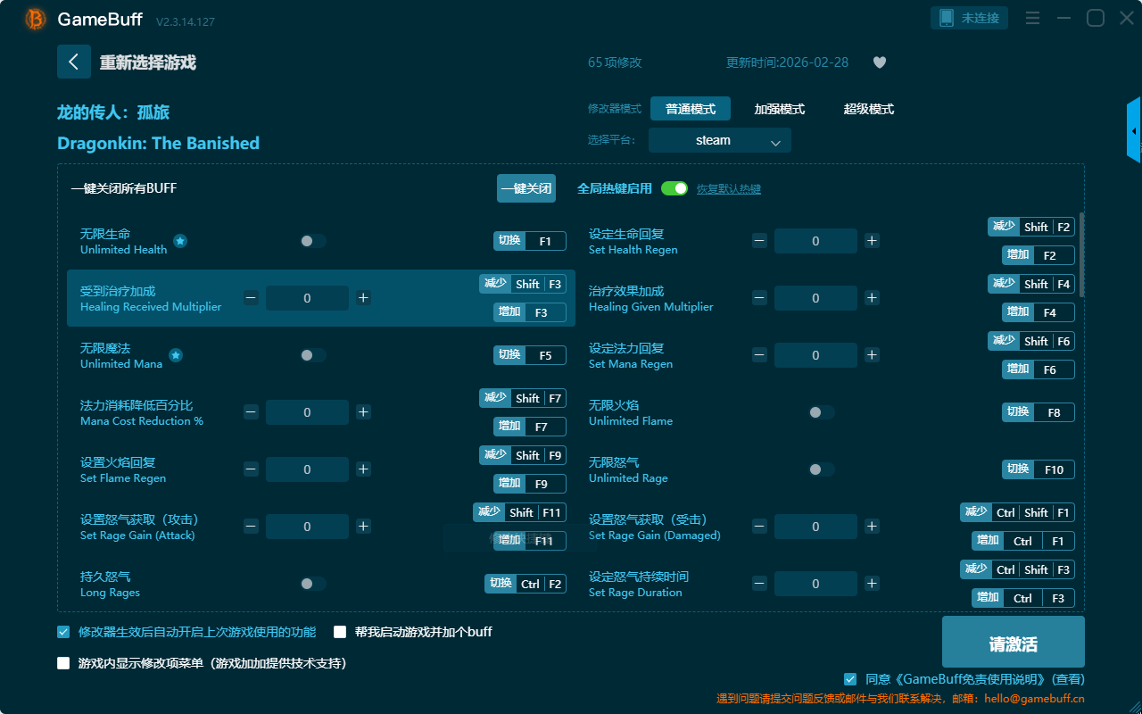Click the star badge next to Unlimited Mana
Image resolution: width=1142 pixels, height=714 pixels.
(x=176, y=355)
